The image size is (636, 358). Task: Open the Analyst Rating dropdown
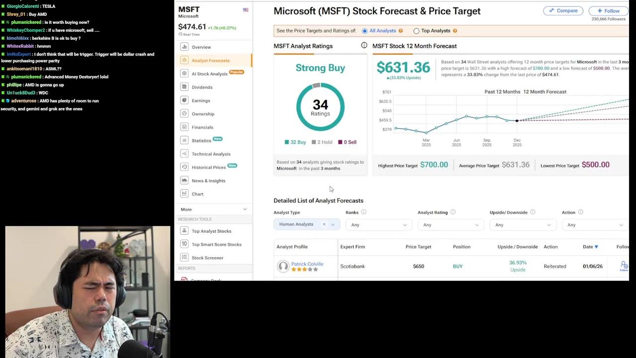[450, 225]
